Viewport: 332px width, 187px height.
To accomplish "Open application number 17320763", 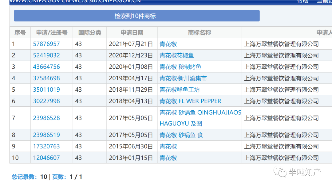I will pyautogui.click(x=46, y=147).
